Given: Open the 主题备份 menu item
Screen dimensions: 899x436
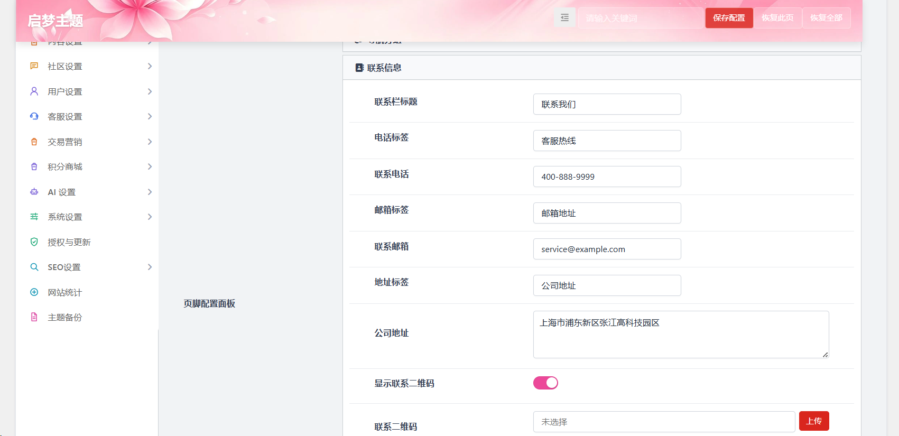Looking at the screenshot, I should [87, 317].
